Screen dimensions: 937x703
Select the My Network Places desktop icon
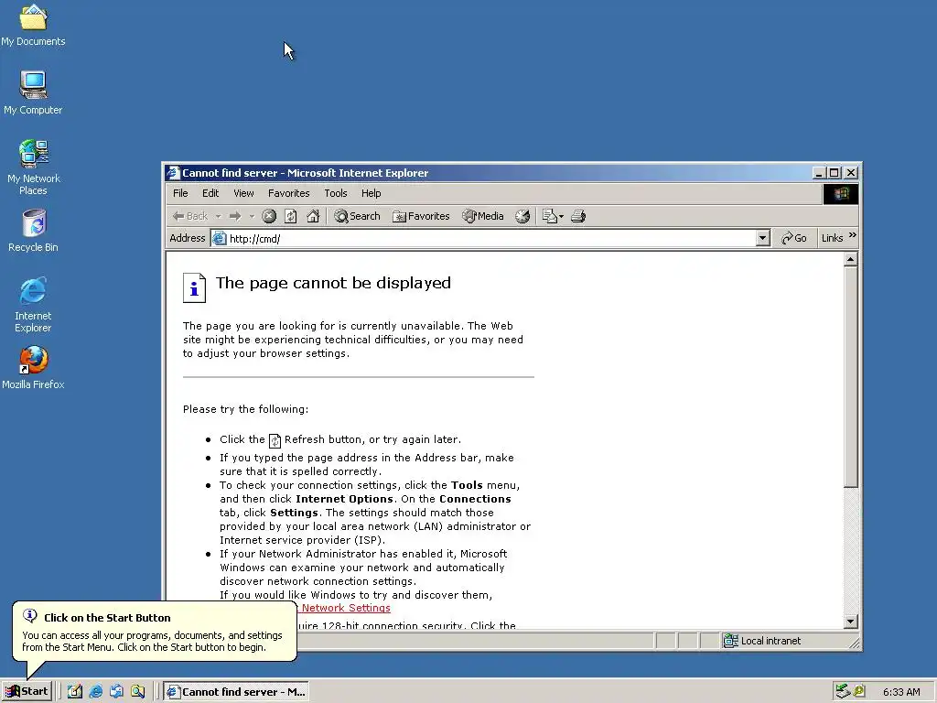click(x=34, y=168)
